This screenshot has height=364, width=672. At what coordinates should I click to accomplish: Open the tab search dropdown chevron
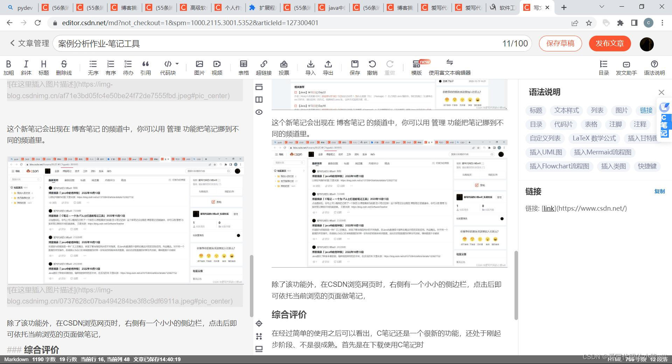[x=601, y=7]
